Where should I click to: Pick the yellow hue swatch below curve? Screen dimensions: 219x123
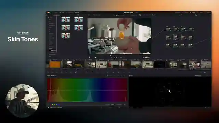pos(52,105)
